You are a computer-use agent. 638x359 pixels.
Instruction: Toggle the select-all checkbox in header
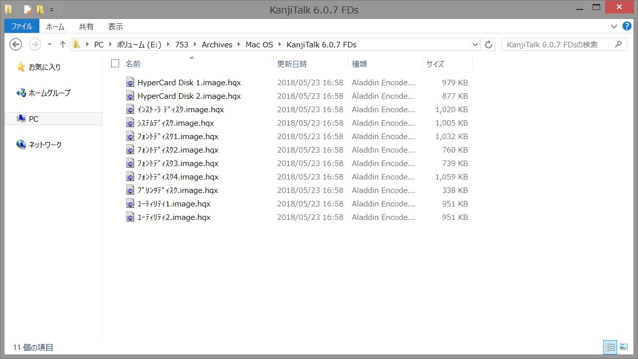115,63
